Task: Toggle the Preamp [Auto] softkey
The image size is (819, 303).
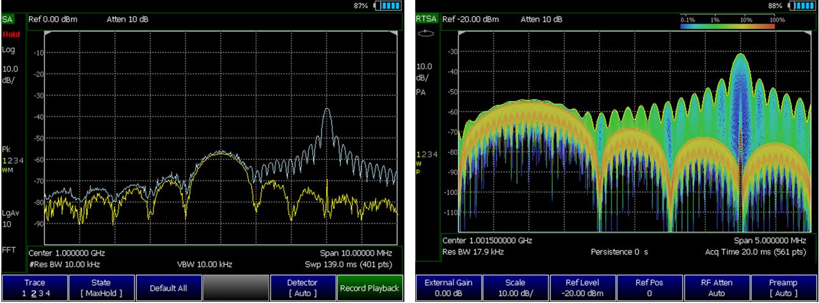Action: tap(784, 288)
